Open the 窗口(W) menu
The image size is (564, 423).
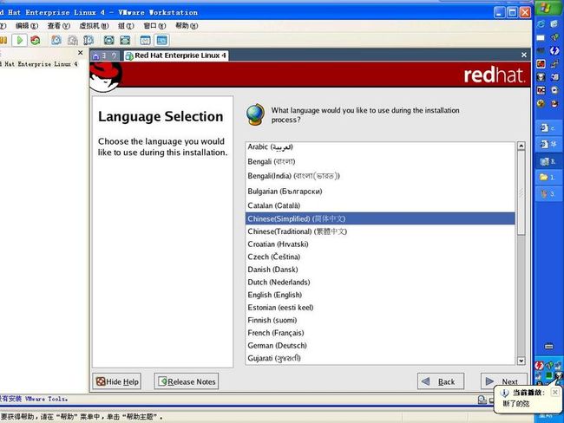point(154,26)
